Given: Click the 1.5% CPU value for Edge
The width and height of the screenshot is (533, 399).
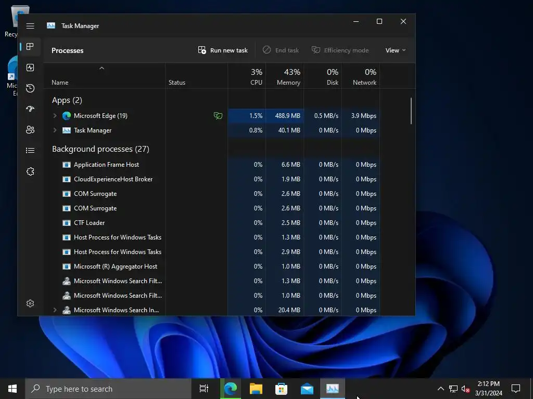Looking at the screenshot, I should point(256,116).
